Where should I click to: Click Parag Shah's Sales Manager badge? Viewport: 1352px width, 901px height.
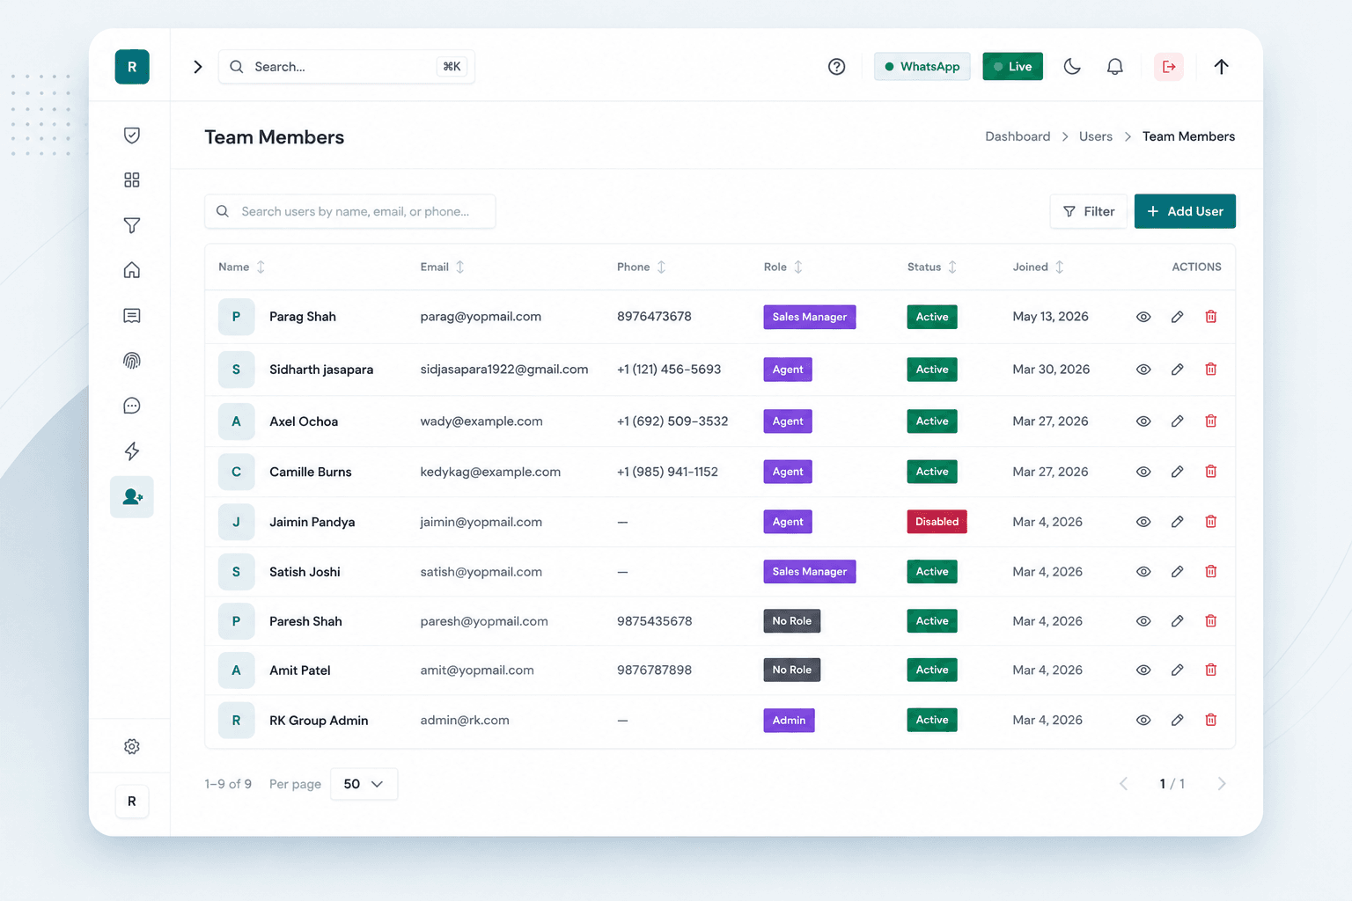pyautogui.click(x=810, y=317)
